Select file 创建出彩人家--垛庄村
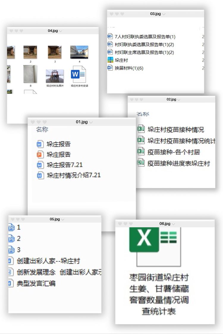This screenshot has width=223, height=334. coord(48,261)
